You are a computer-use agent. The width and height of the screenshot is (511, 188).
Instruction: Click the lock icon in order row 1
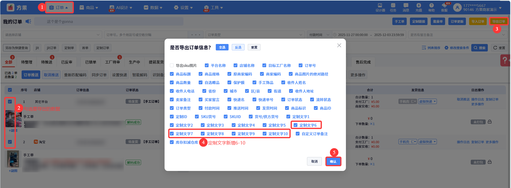(x=490, y=122)
